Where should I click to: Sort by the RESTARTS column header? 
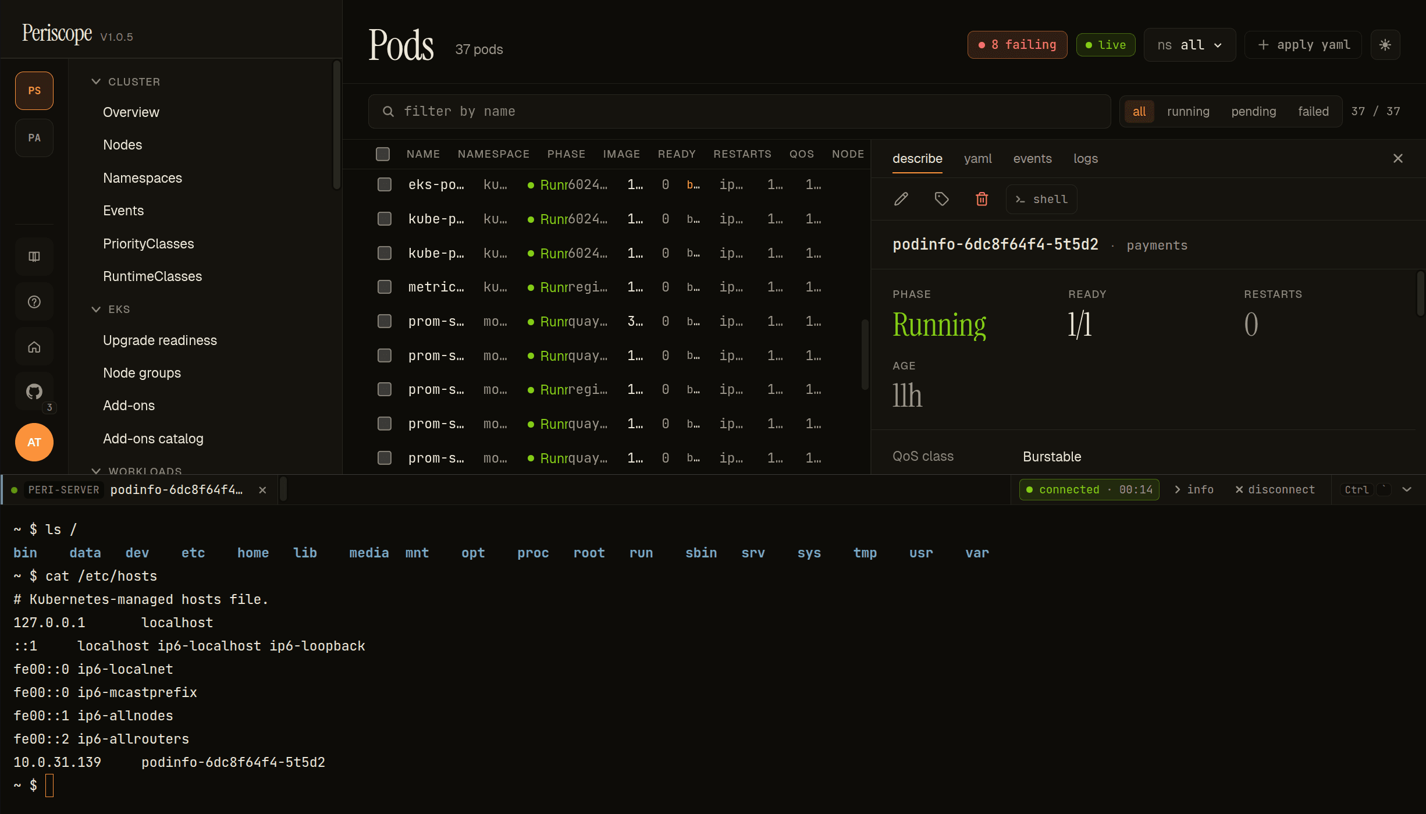tap(742, 154)
